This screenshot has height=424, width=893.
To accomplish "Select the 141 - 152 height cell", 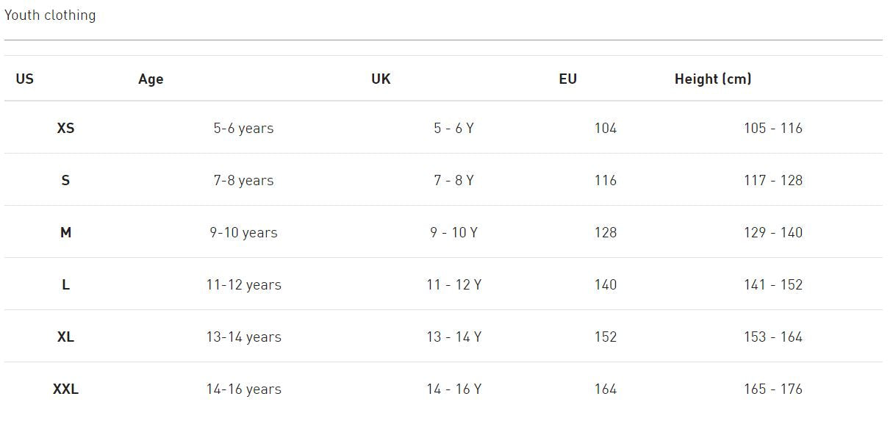I will click(772, 284).
